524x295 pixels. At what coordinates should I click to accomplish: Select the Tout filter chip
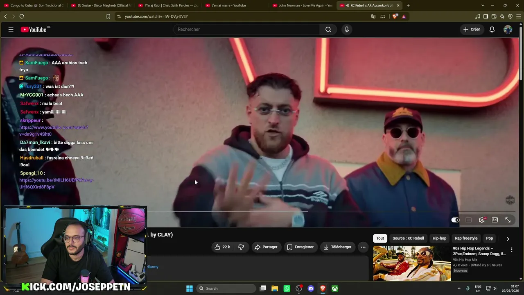click(x=380, y=238)
